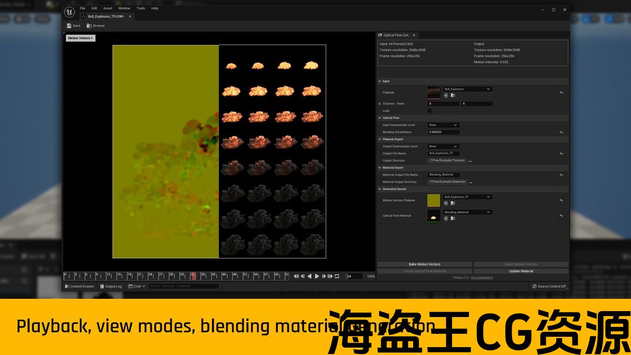Use selected asset for Motion Vectors Flipbook
The height and width of the screenshot is (355, 631).
point(446,203)
